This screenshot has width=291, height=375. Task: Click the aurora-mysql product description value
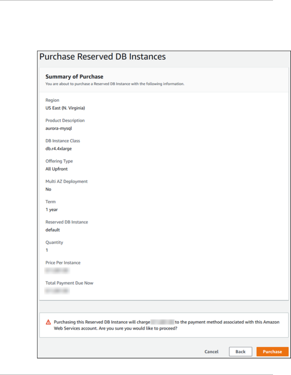coord(59,128)
